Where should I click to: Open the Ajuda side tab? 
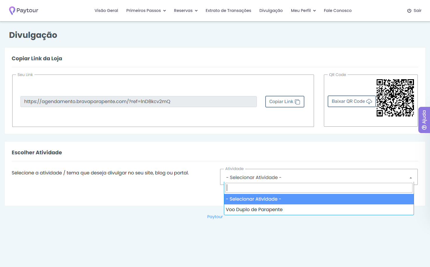[x=424, y=120]
